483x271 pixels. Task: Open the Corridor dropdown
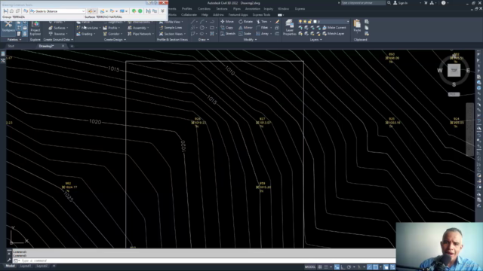click(112, 34)
